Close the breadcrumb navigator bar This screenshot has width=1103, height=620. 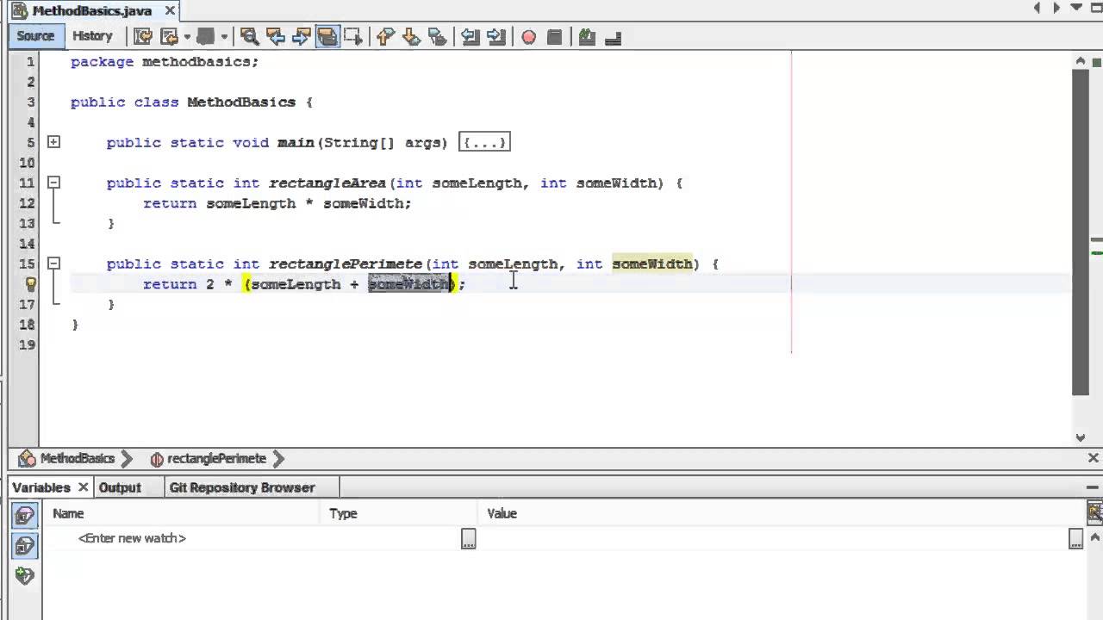pos(1094,458)
